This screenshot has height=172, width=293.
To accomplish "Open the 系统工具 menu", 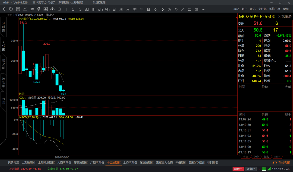I will [x=275, y=9].
